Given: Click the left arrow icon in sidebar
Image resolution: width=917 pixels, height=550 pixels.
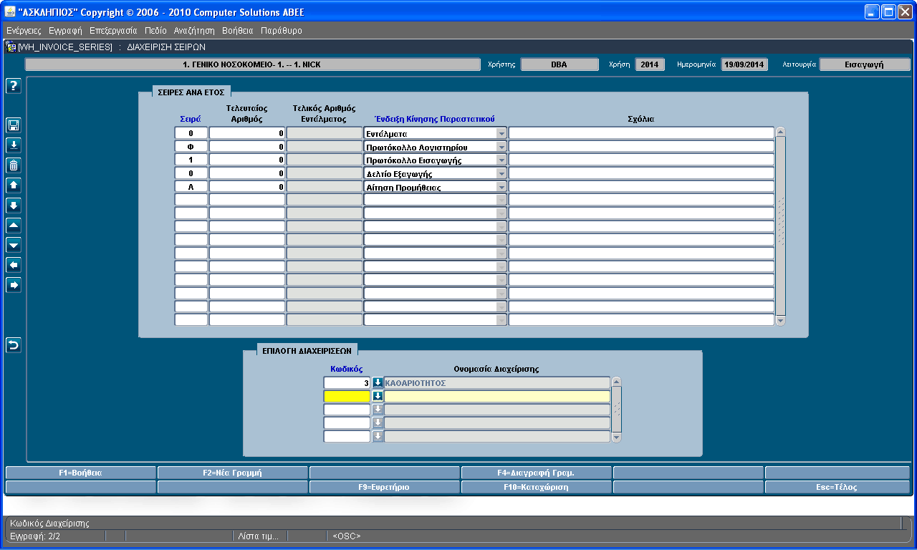Looking at the screenshot, I should tap(14, 266).
